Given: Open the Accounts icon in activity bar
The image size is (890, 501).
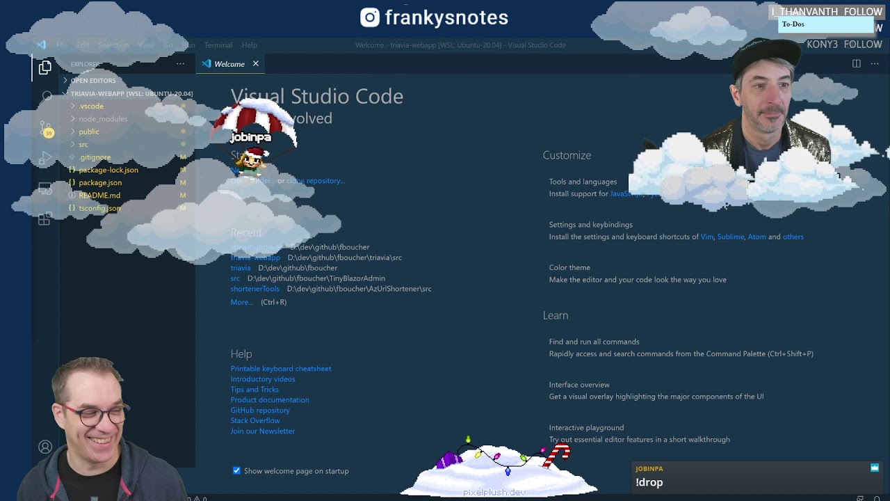Looking at the screenshot, I should tap(45, 447).
